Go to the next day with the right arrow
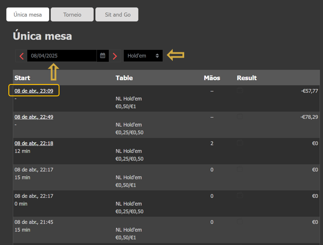Viewport: 323px width, 245px height. (115, 56)
